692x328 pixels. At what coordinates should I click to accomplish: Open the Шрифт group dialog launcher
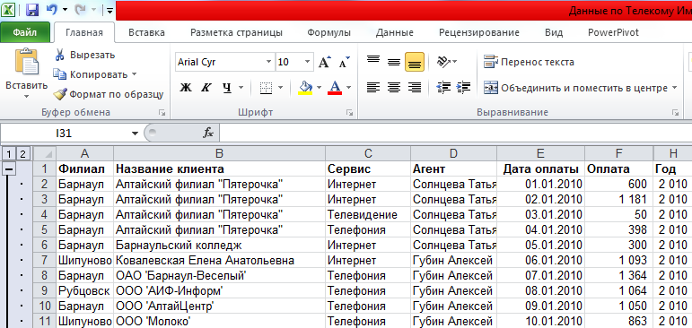pyautogui.click(x=349, y=113)
